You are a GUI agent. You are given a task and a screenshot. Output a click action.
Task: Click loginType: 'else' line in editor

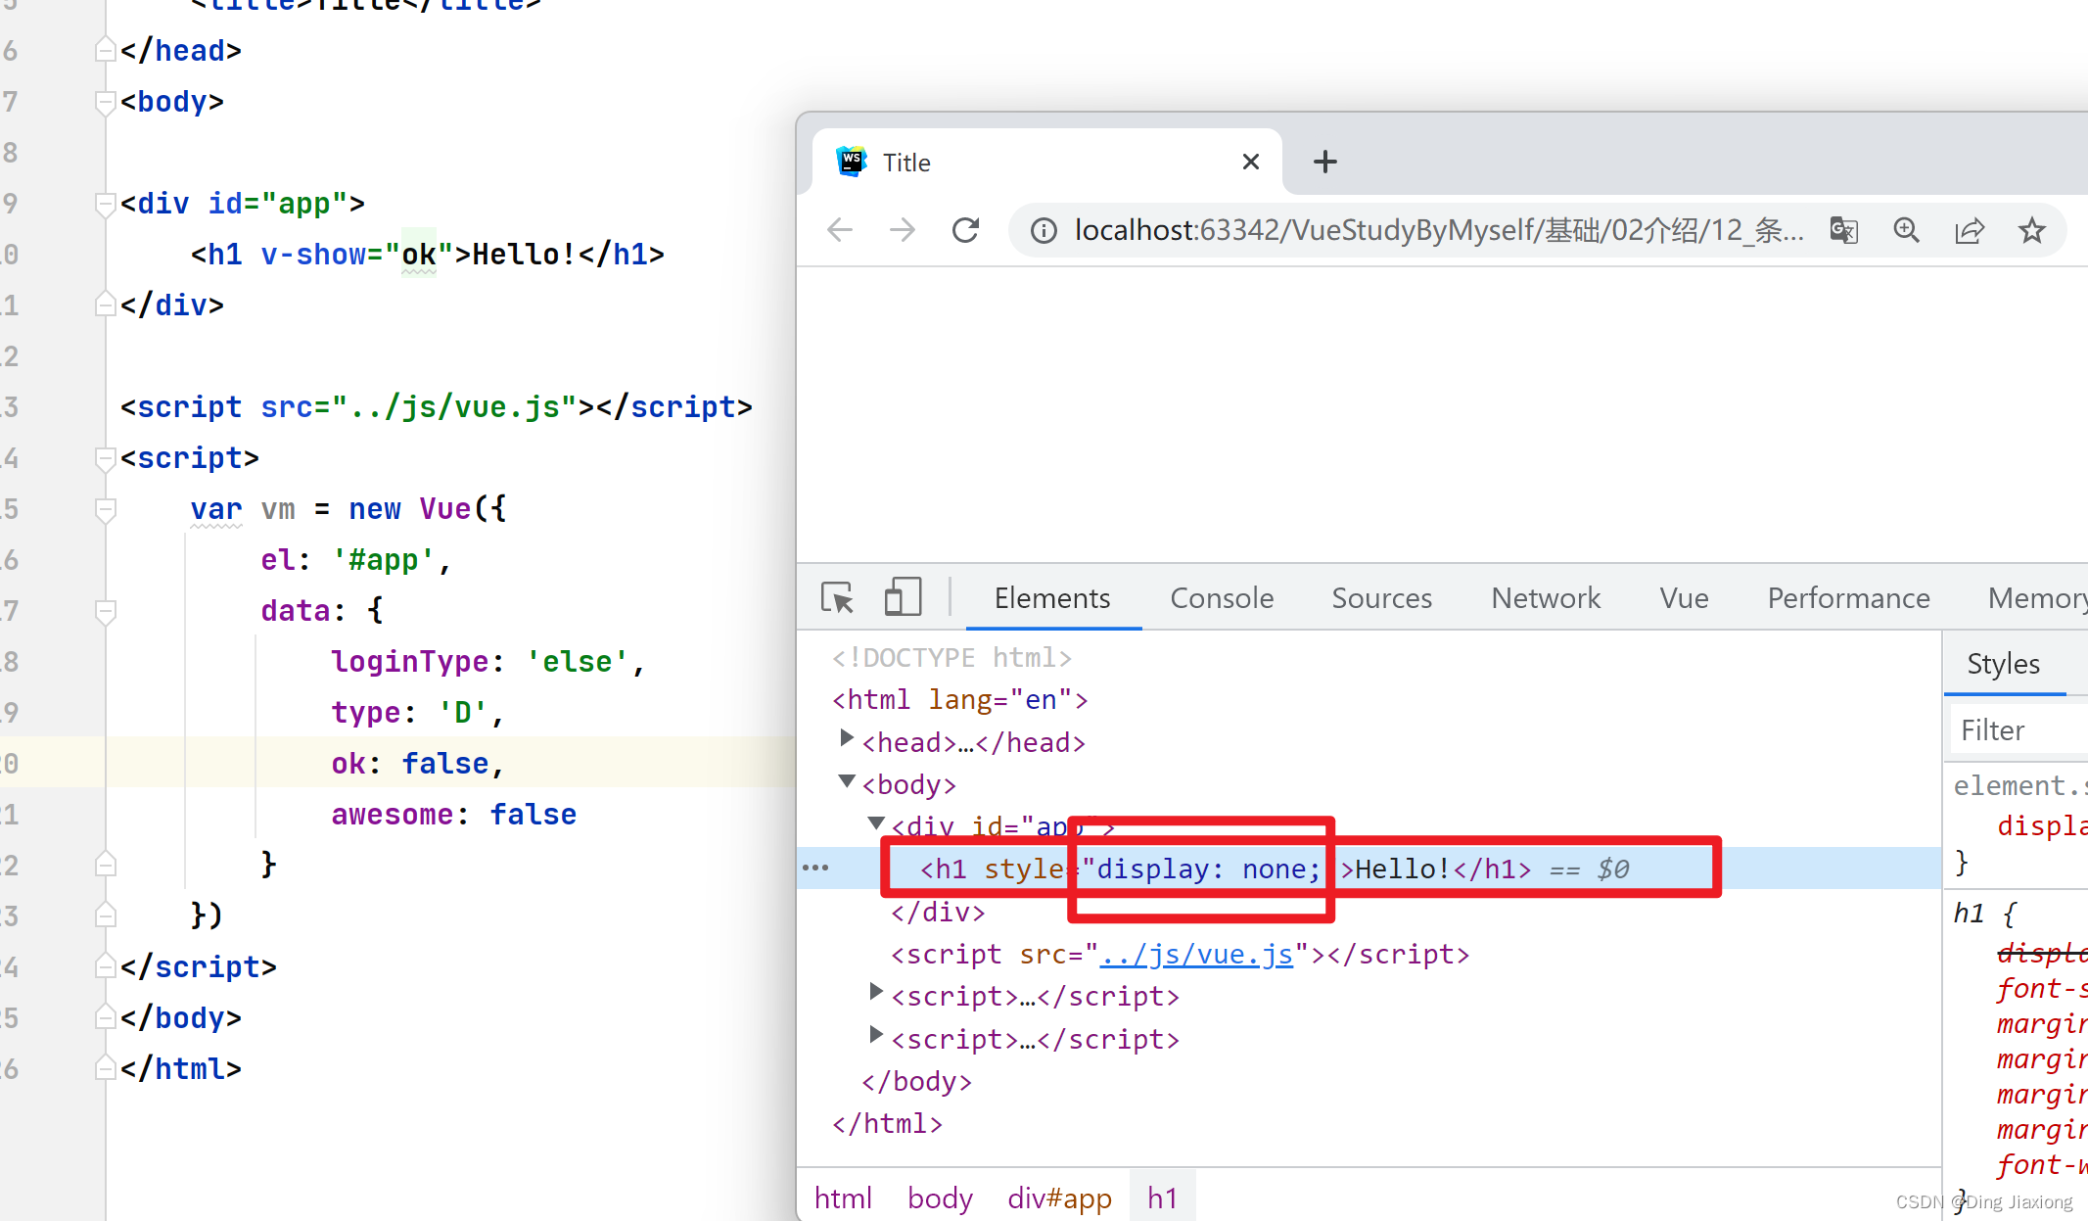point(488,661)
